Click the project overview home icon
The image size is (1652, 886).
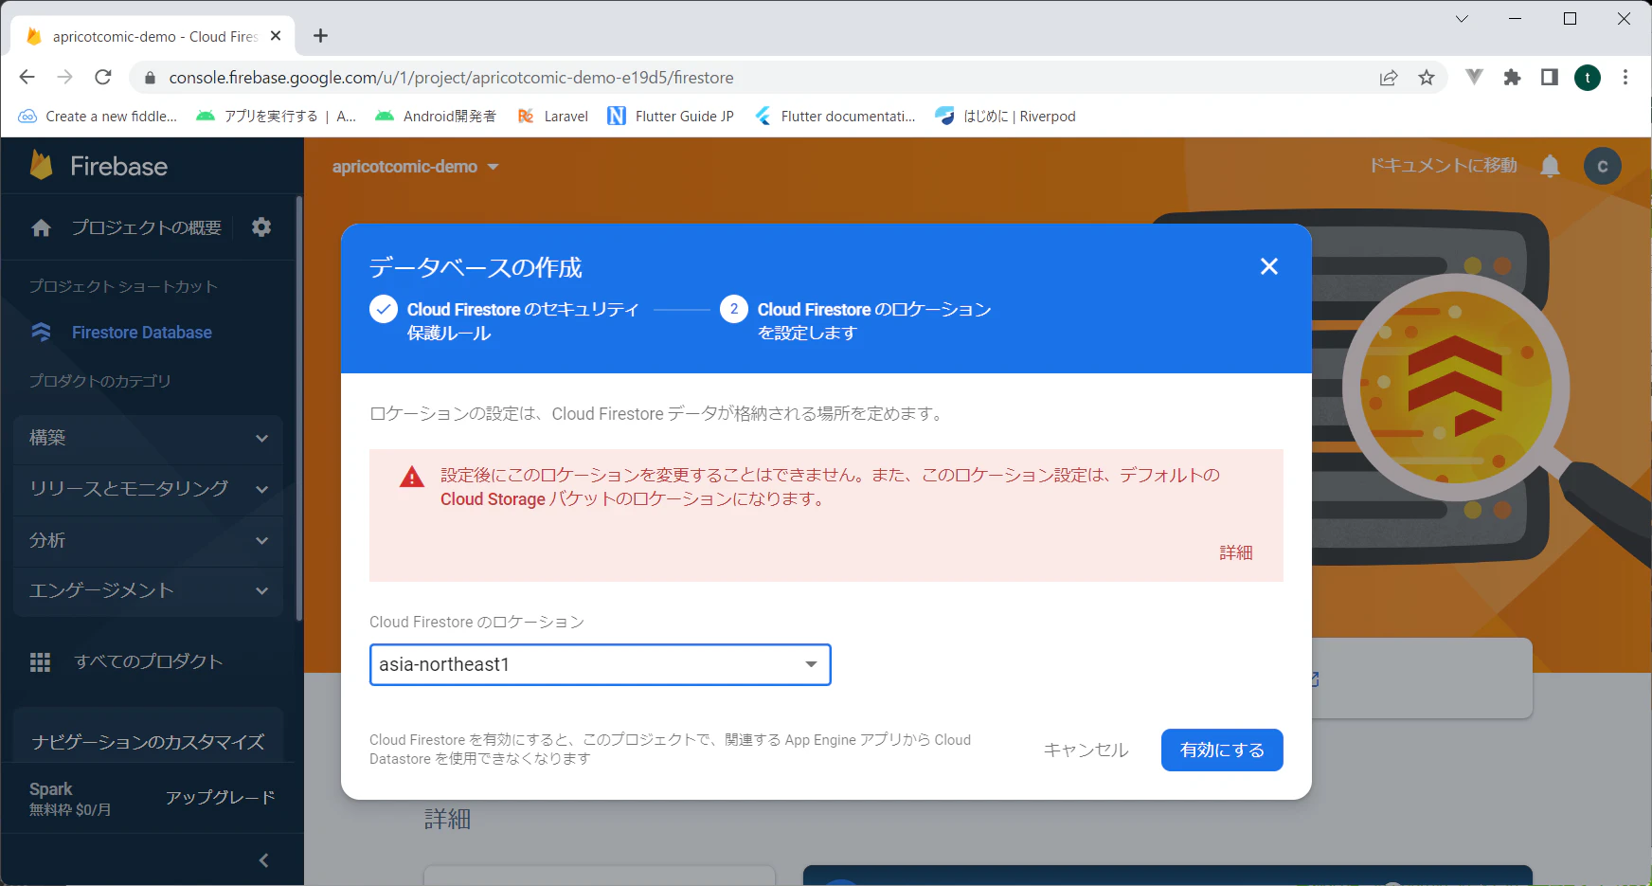(42, 227)
